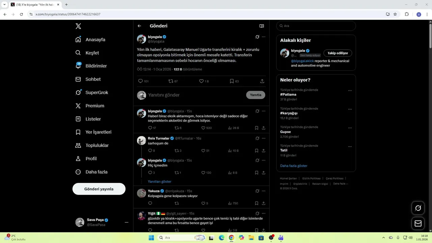Open Windows Start menu
Screen dimensions: 432x243
(151, 238)
